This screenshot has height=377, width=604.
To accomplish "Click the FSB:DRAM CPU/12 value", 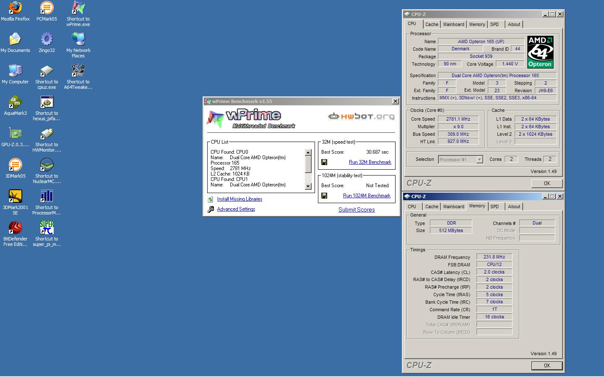I will 494,265.
